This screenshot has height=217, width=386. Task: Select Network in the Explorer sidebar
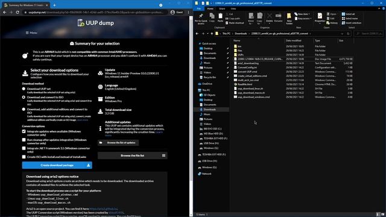coord(206,174)
